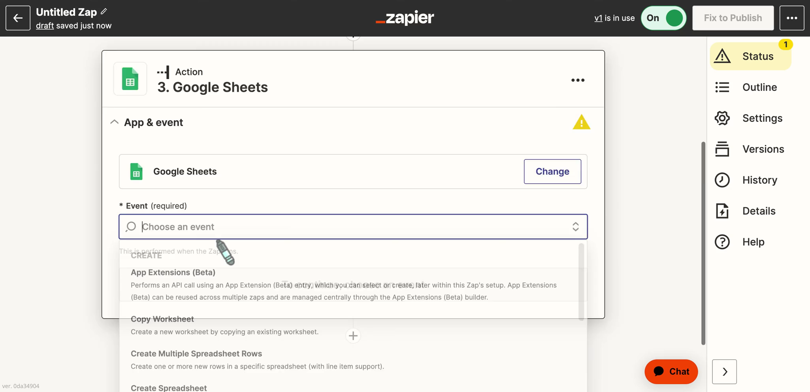Click the event list scrollbar

coord(581,281)
